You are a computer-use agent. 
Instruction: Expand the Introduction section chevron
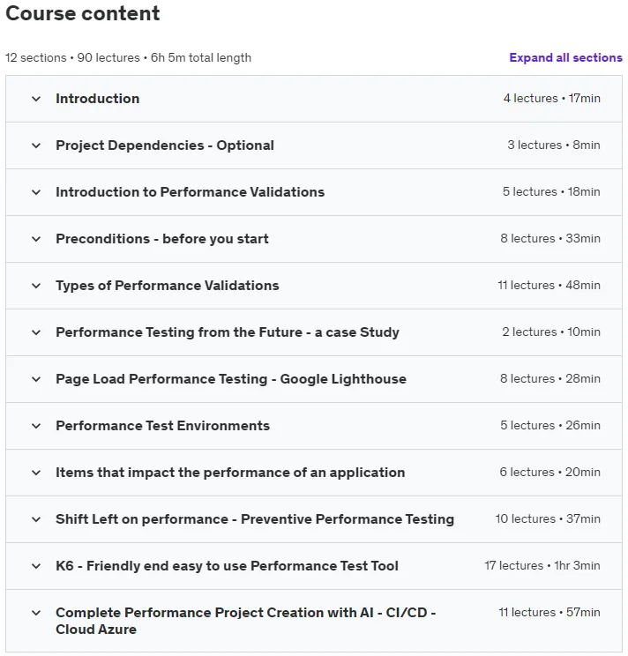pos(36,99)
